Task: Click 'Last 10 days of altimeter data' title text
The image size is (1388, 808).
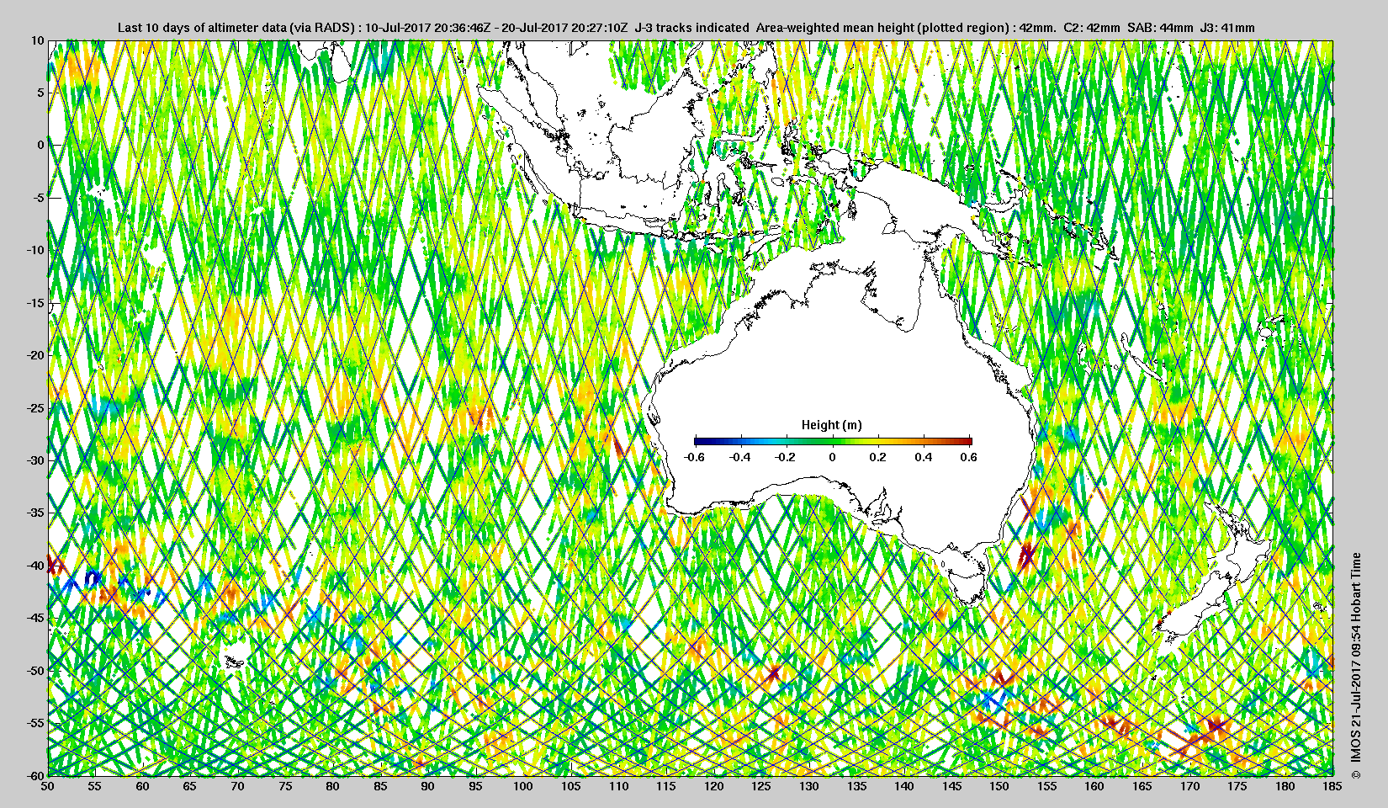Action: point(202,28)
